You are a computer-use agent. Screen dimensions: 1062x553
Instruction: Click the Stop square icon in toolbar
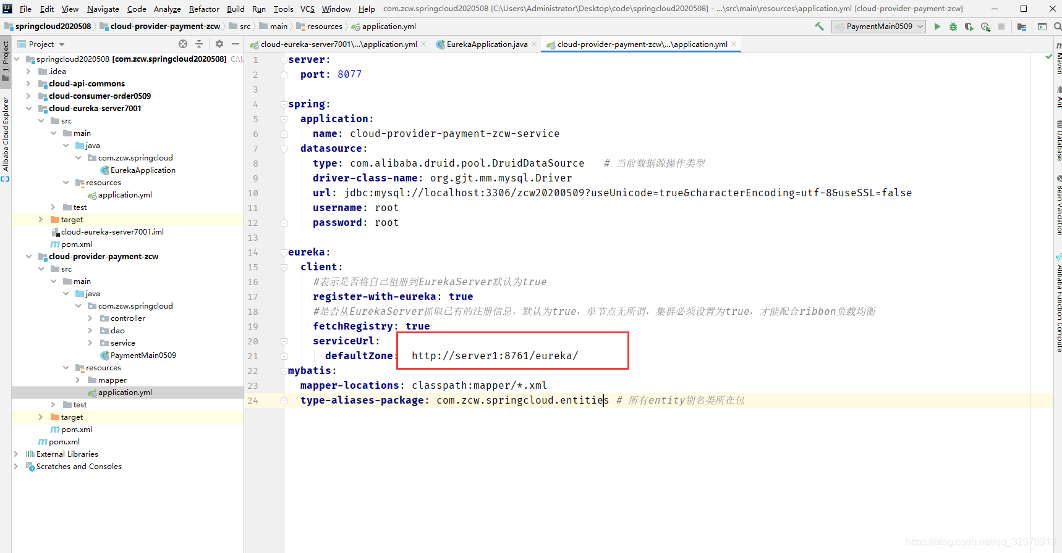(x=1001, y=27)
